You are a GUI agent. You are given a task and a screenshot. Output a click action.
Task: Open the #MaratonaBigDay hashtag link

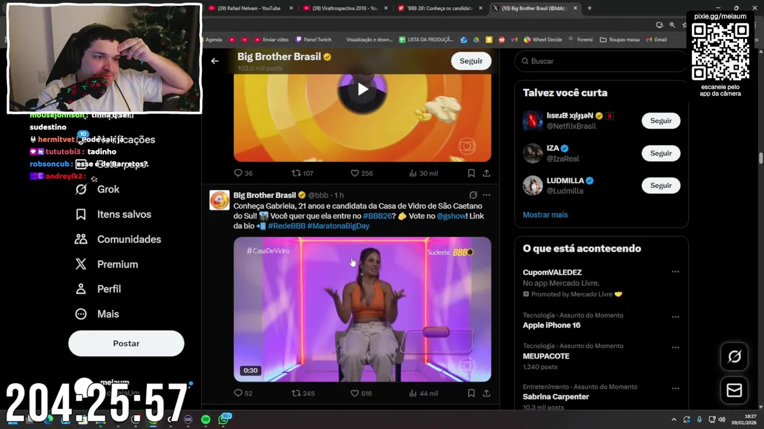338,226
